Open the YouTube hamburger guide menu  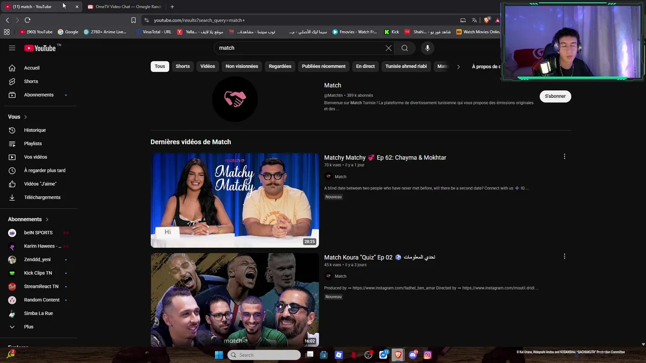(x=12, y=48)
